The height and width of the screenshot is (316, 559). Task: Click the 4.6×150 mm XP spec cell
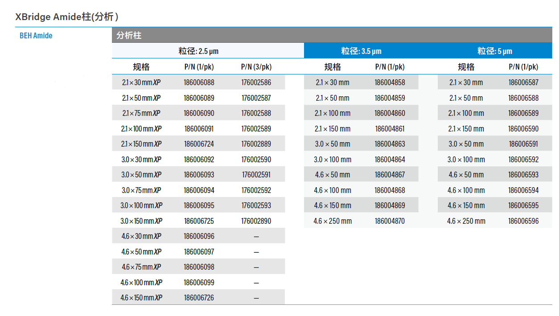click(x=141, y=298)
